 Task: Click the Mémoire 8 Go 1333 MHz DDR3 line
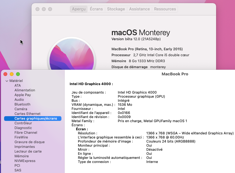[x=138, y=61]
